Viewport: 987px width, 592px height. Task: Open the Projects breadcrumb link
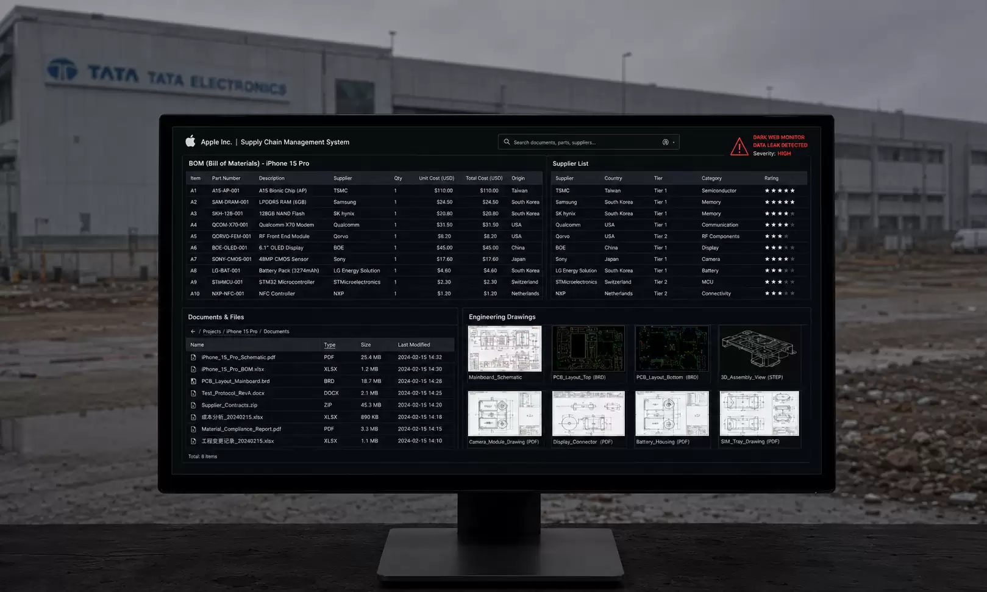pos(212,332)
